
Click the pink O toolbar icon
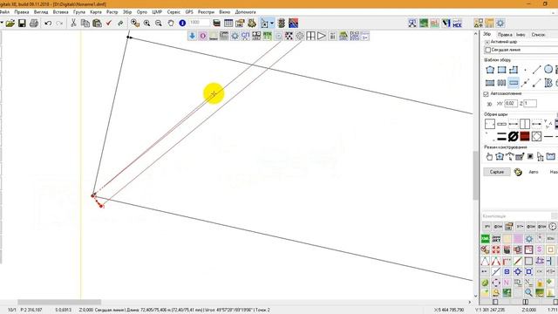click(x=203, y=36)
